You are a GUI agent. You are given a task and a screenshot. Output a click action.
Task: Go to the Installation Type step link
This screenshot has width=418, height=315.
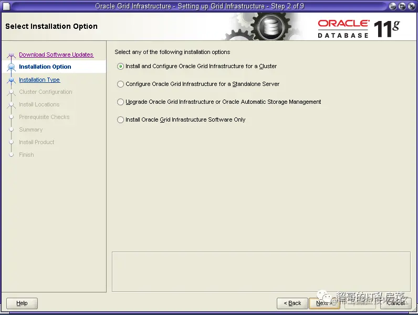click(39, 80)
